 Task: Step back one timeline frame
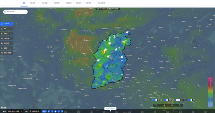[52, 111]
